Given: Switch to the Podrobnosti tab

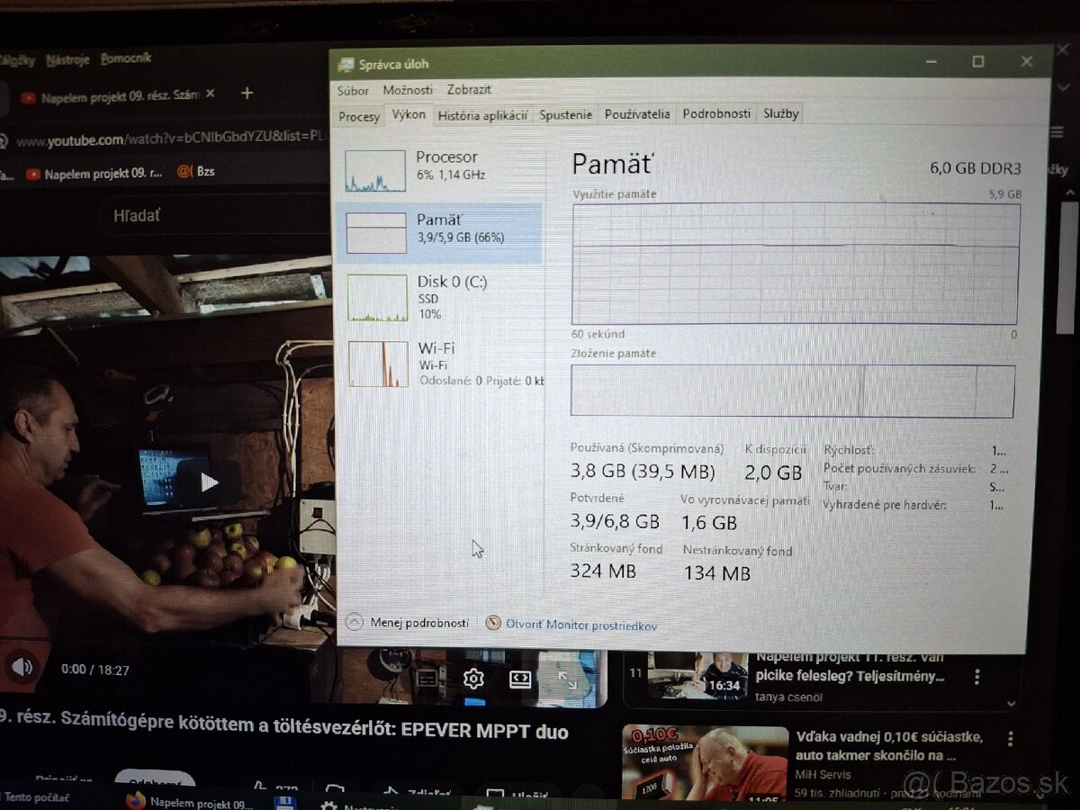Looking at the screenshot, I should coord(716,113).
